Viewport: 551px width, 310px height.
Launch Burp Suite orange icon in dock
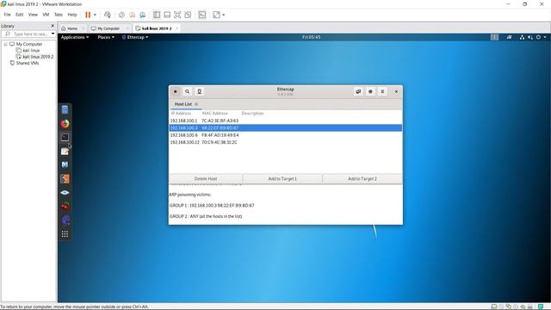point(65,178)
